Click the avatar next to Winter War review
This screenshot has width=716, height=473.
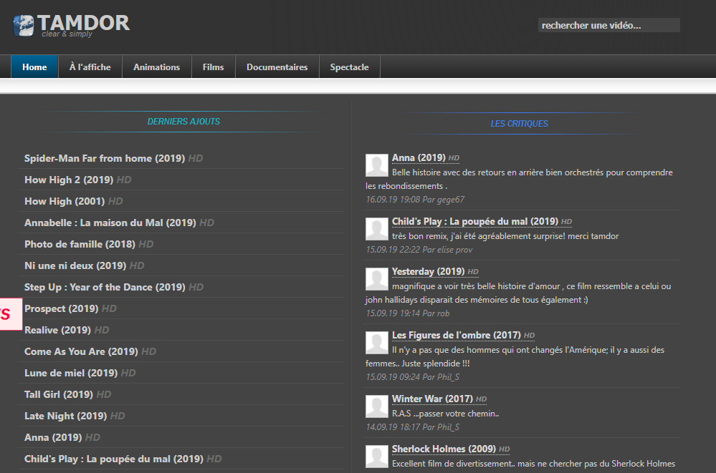pos(377,406)
